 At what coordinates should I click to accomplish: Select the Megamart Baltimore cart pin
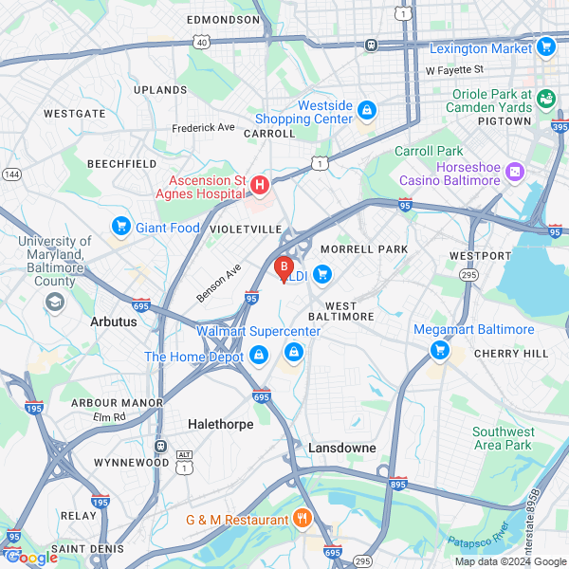(440, 351)
